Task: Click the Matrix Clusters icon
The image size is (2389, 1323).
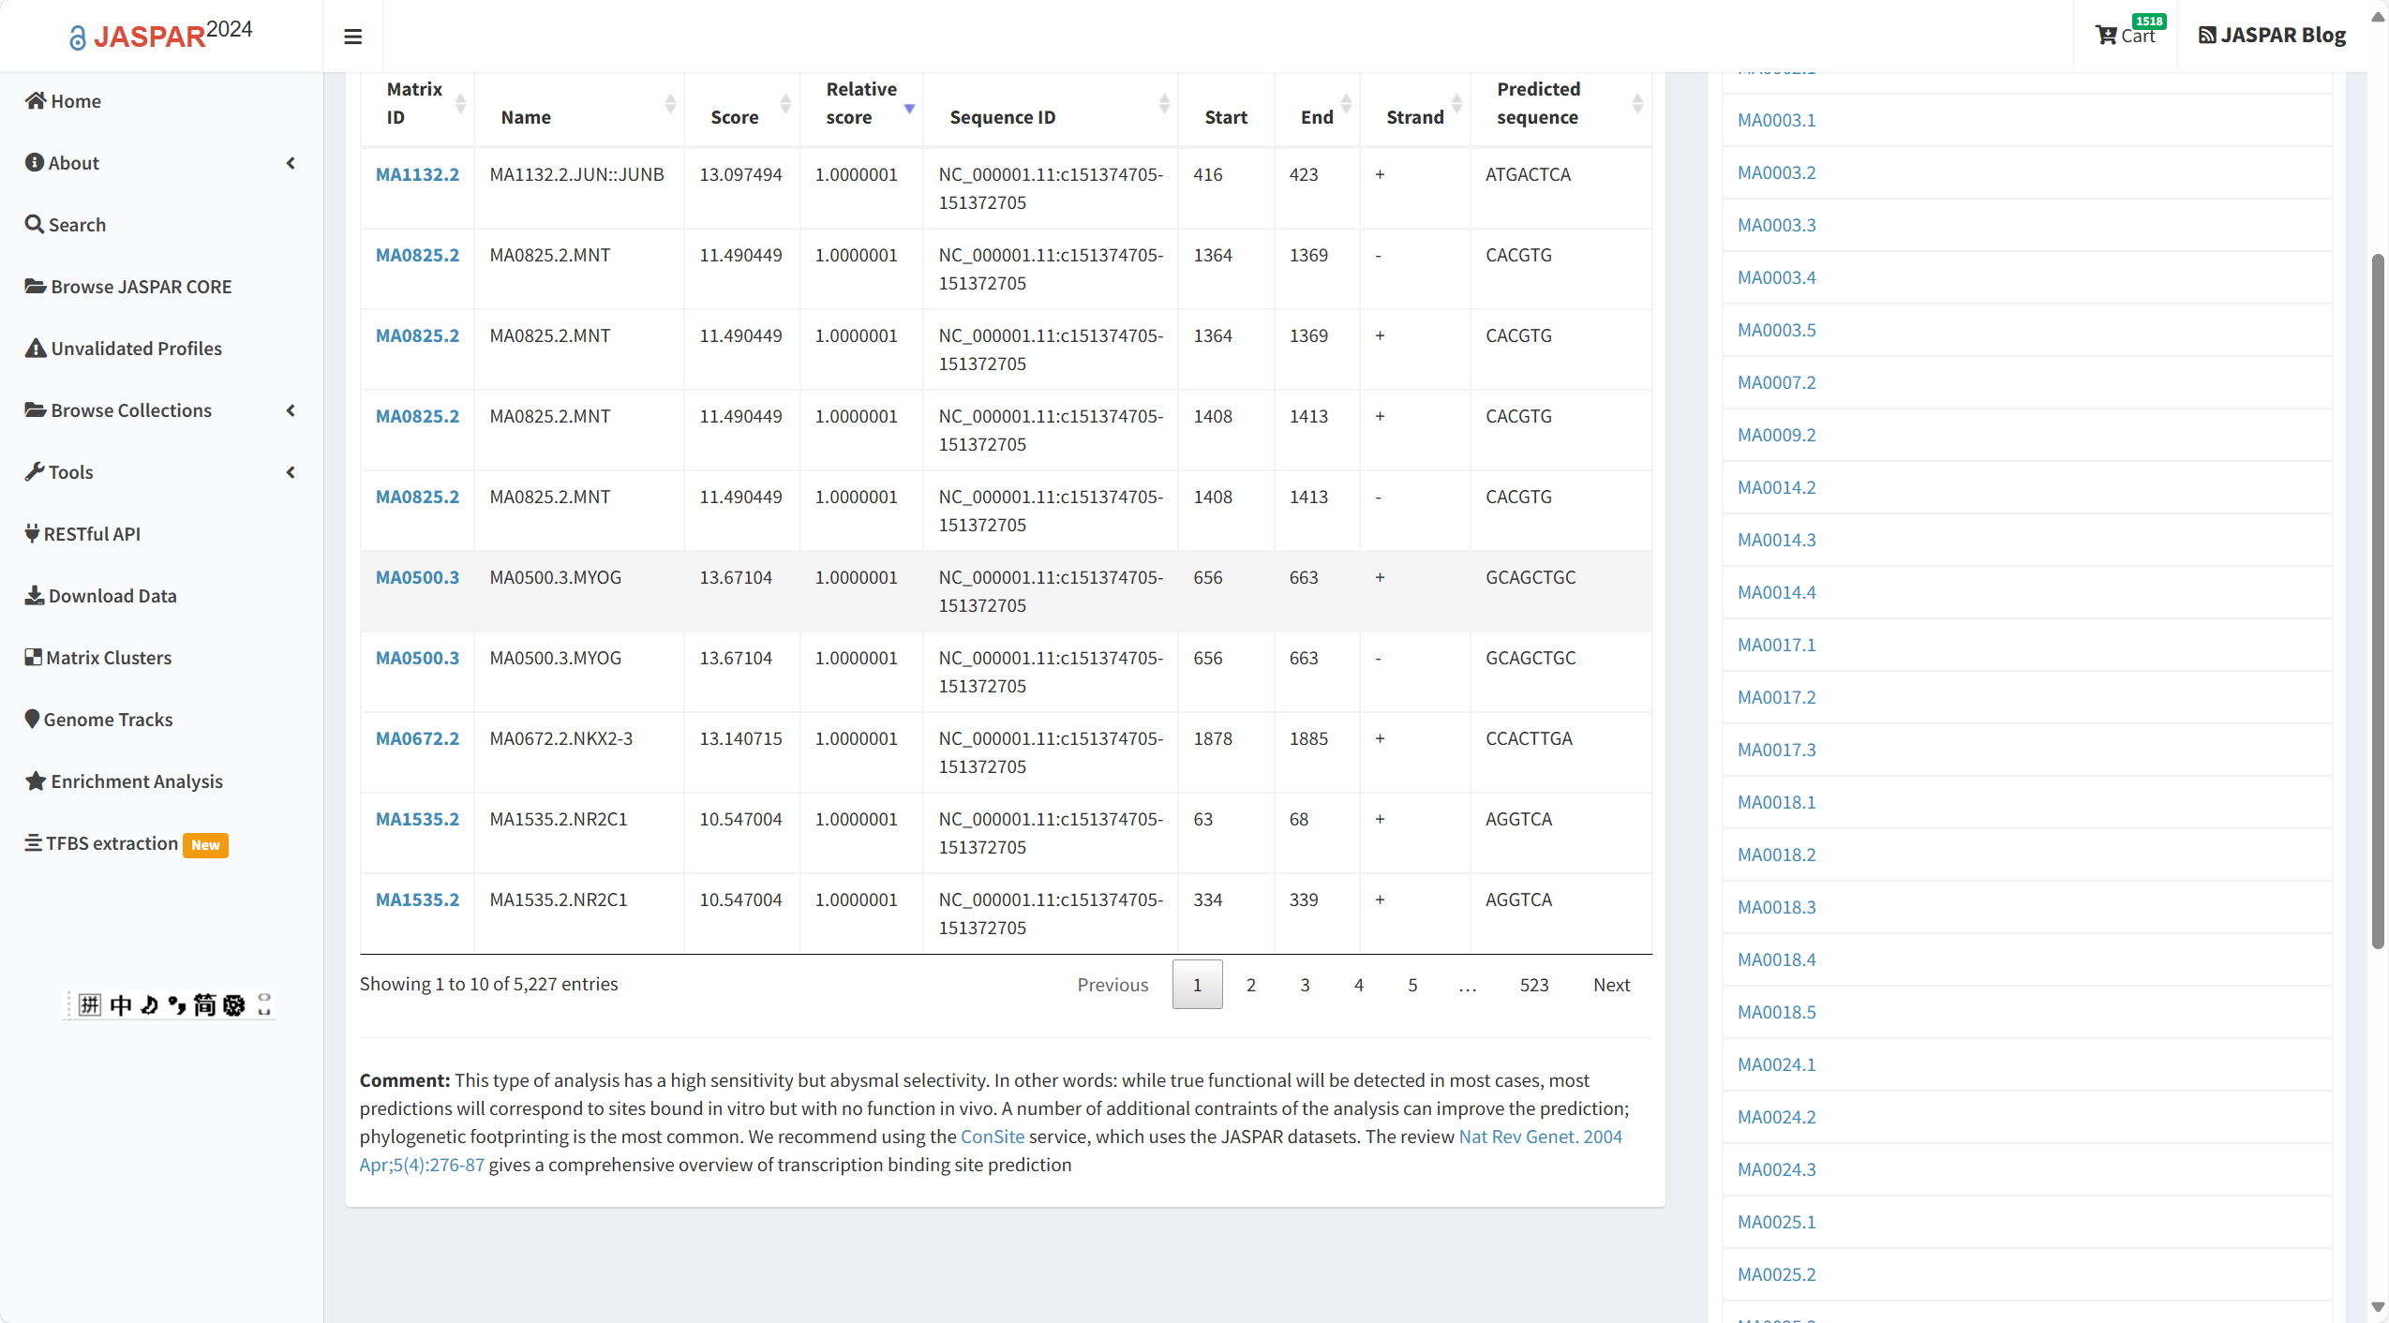Action: pos(34,657)
